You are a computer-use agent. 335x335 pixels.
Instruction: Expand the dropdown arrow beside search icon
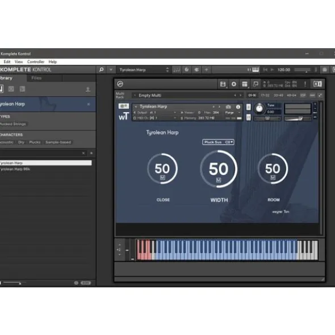(x=111, y=70)
